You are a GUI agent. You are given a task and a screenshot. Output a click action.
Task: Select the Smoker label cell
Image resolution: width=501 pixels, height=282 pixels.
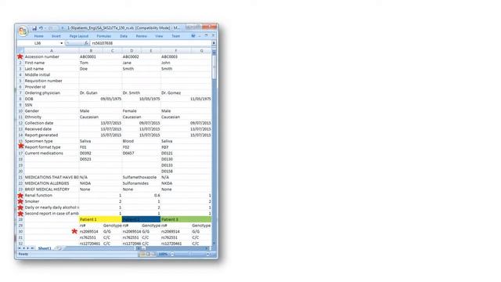coord(52,201)
